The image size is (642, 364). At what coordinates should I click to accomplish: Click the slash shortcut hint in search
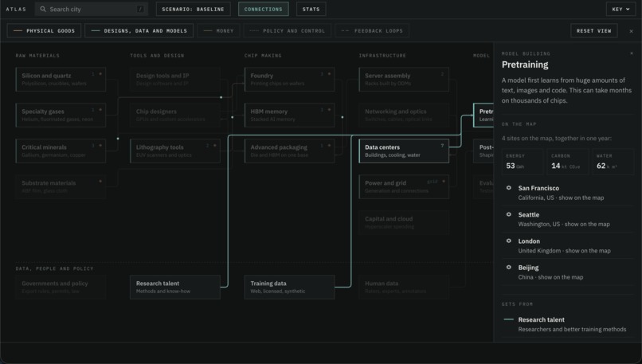[140, 9]
